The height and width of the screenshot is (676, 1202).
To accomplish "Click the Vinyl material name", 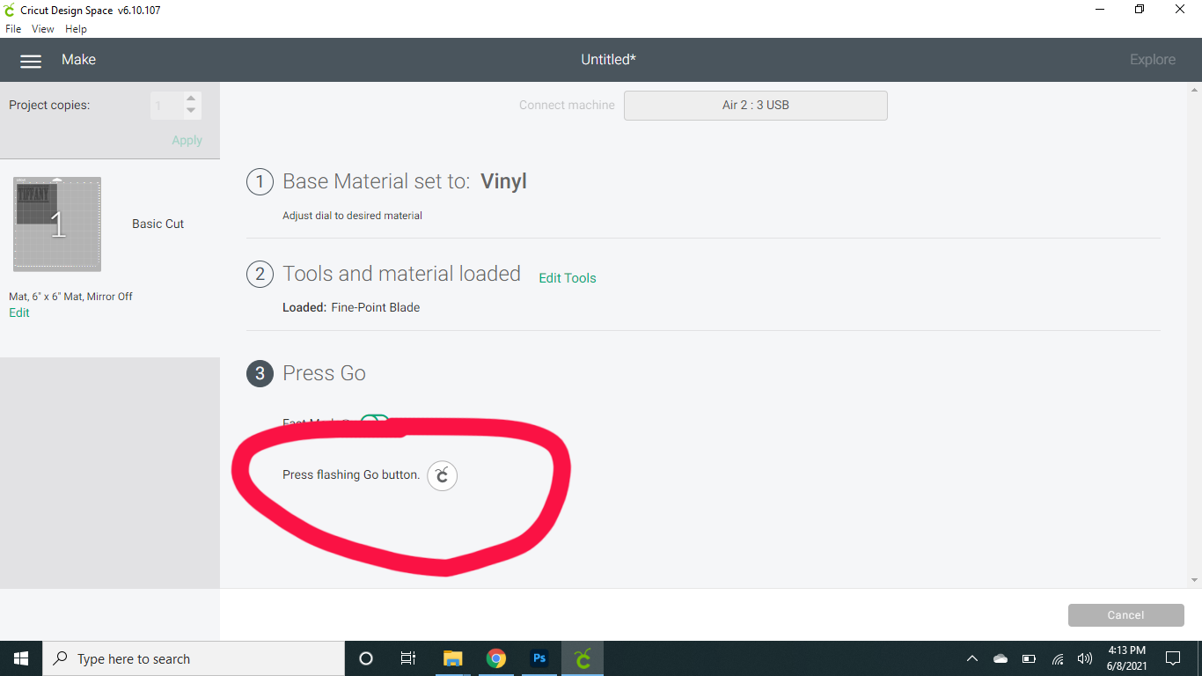I will (503, 182).
